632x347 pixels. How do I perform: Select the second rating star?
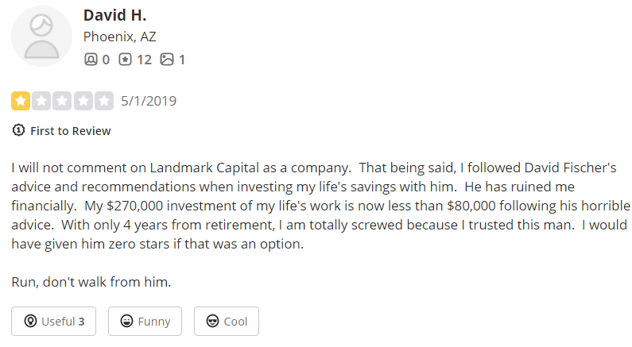41,101
